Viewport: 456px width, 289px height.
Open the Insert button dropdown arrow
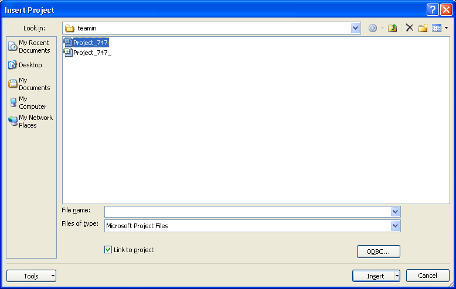[397, 276]
